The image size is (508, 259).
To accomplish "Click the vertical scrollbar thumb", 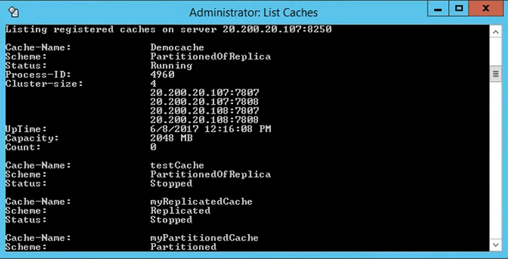I will click(x=495, y=74).
